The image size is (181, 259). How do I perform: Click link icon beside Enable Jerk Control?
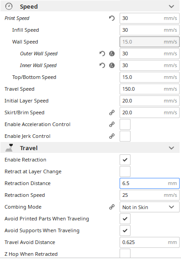112,136
